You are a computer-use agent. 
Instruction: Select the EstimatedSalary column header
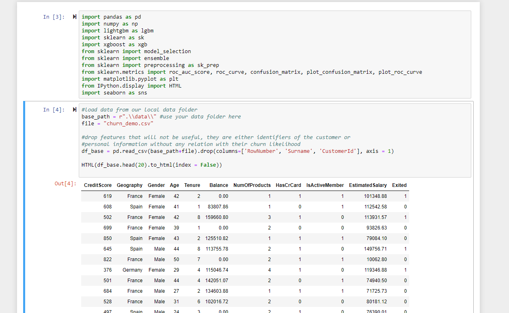coord(368,185)
